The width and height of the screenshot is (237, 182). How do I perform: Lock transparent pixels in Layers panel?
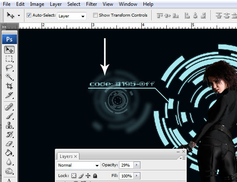click(74, 176)
